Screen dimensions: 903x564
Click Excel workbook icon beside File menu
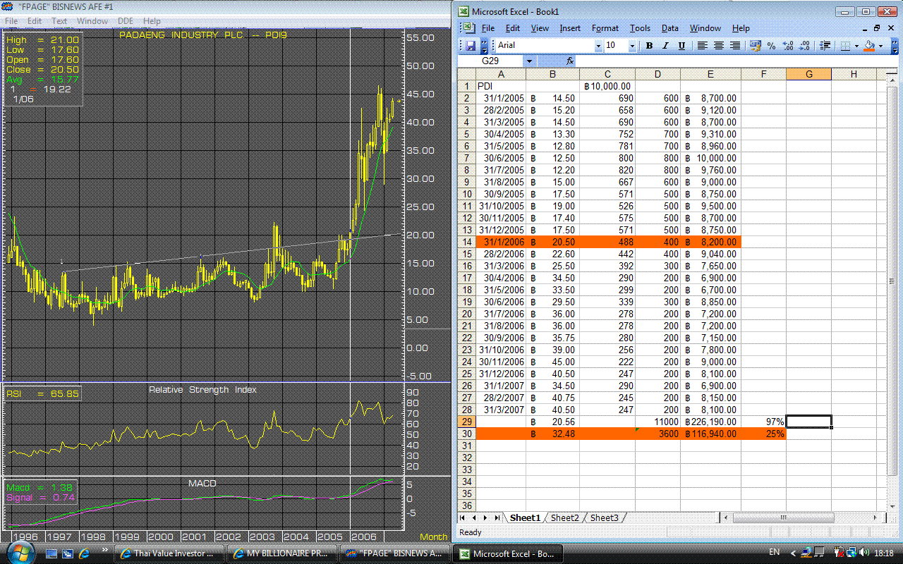pyautogui.click(x=469, y=28)
